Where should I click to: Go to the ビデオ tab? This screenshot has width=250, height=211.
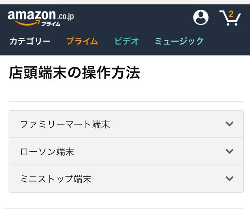pos(127,41)
